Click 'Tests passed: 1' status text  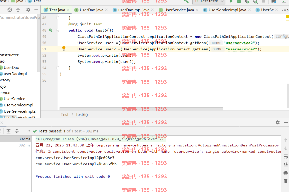(52, 131)
